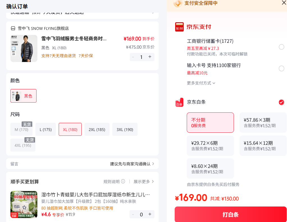Click the ¥4.6 专享价 price text
287x222 pixels.
(53, 214)
